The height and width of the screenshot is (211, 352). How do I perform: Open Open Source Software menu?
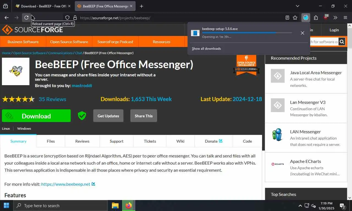tap(69, 42)
